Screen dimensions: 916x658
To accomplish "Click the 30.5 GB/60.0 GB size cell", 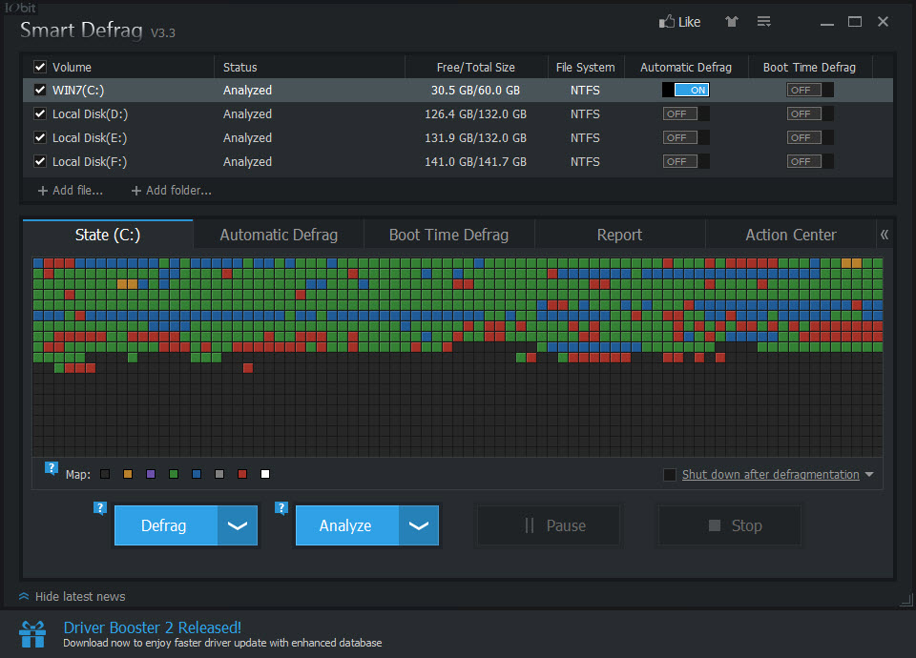I will tap(475, 90).
